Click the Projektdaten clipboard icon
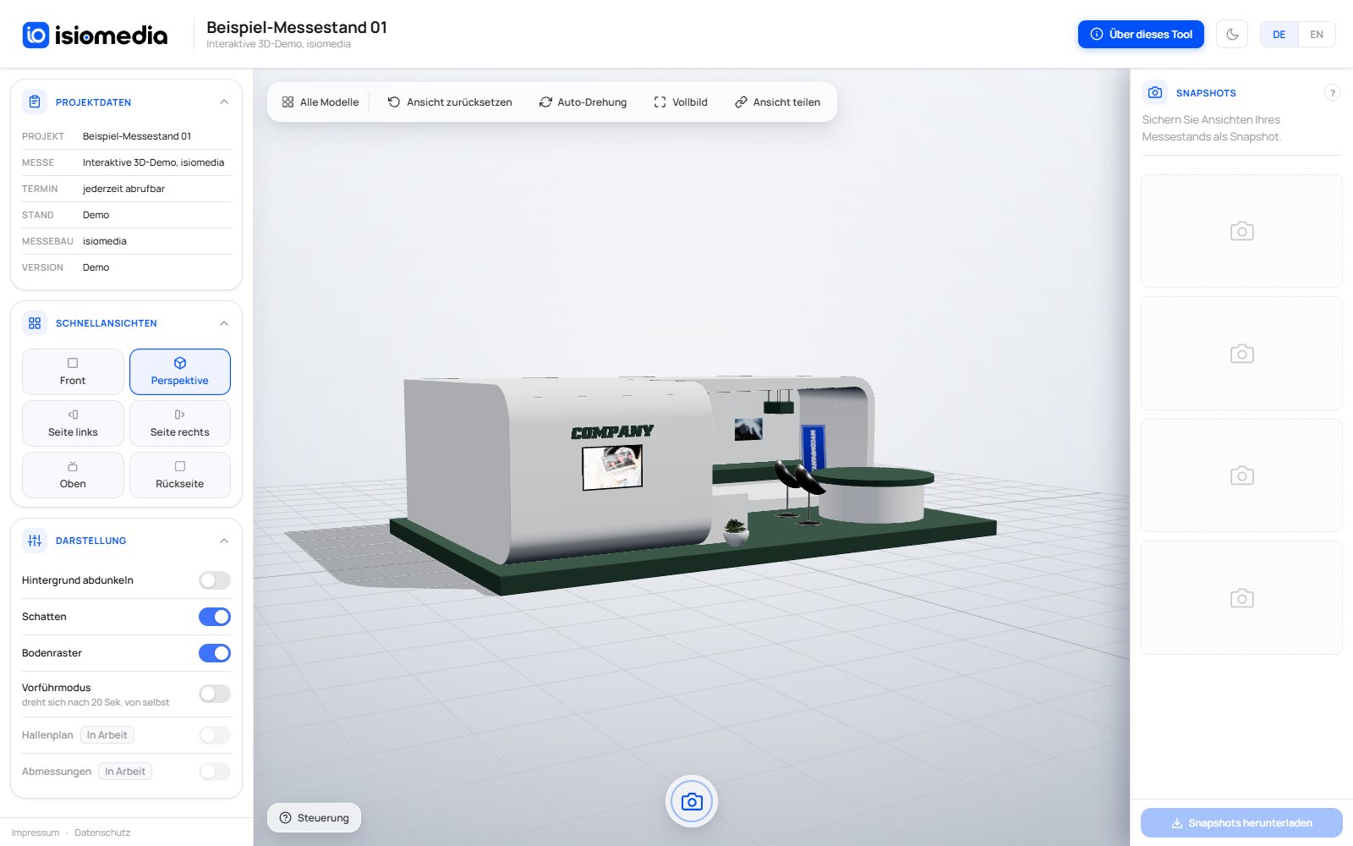 click(35, 102)
